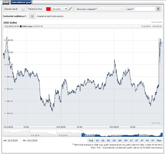
Task: Click the X button to clear comparison
Action: click(158, 9)
